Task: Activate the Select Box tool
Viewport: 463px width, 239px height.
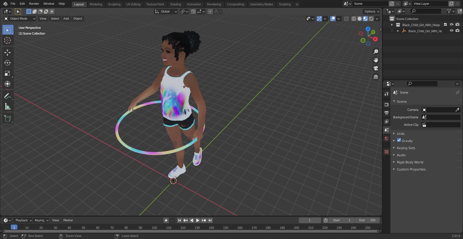Action: [x=7, y=30]
